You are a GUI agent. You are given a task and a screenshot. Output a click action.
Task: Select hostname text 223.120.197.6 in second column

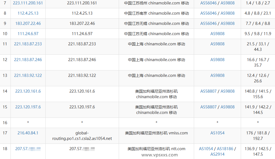point(82,107)
